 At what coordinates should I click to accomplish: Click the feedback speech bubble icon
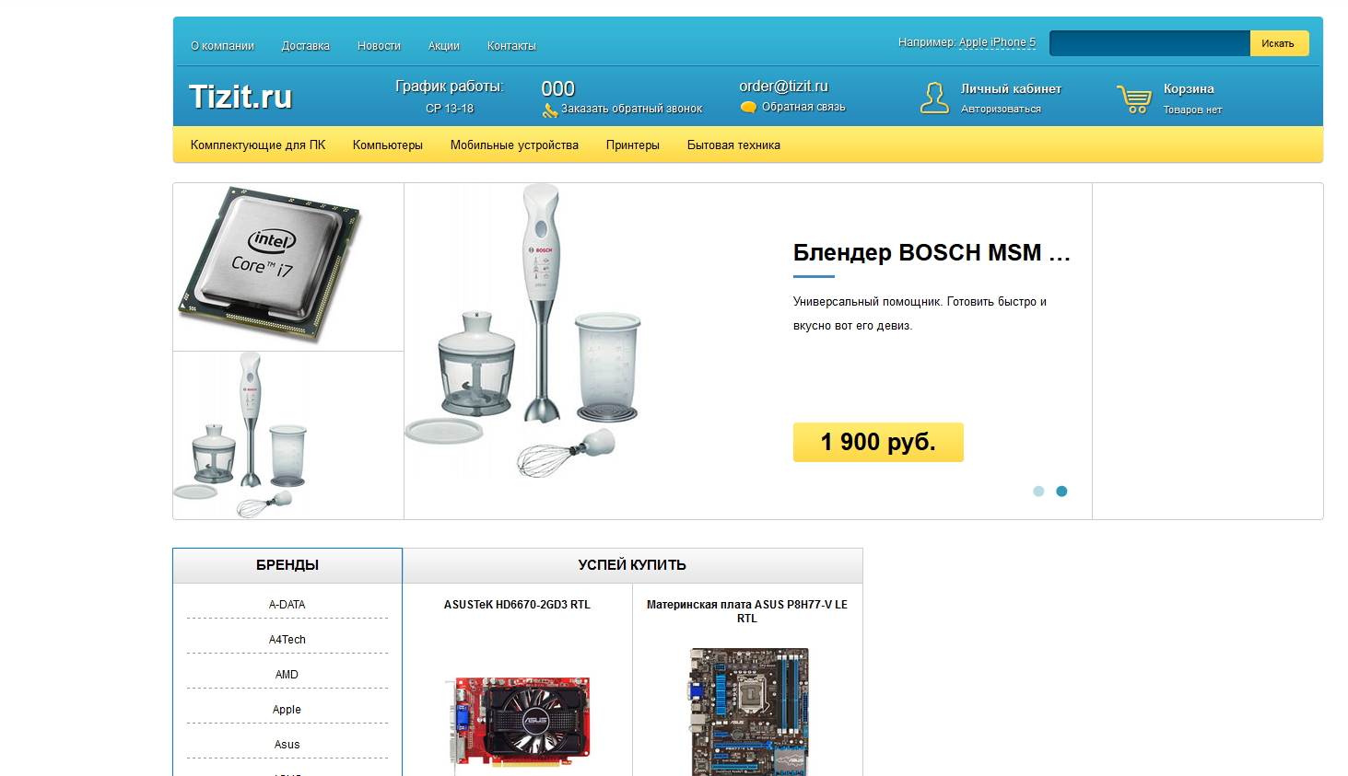(x=748, y=108)
